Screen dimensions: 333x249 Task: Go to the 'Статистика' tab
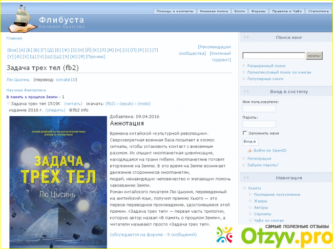tap(318, 11)
